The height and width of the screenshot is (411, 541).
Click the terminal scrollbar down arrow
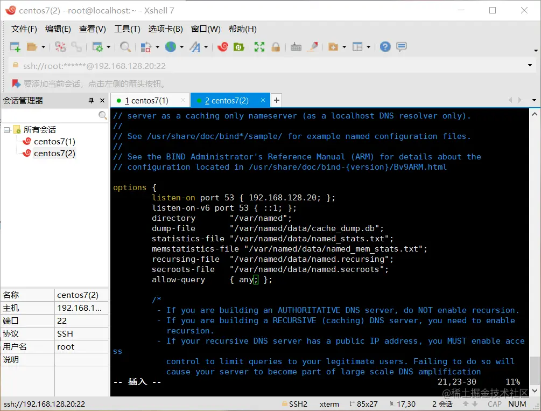point(535,391)
